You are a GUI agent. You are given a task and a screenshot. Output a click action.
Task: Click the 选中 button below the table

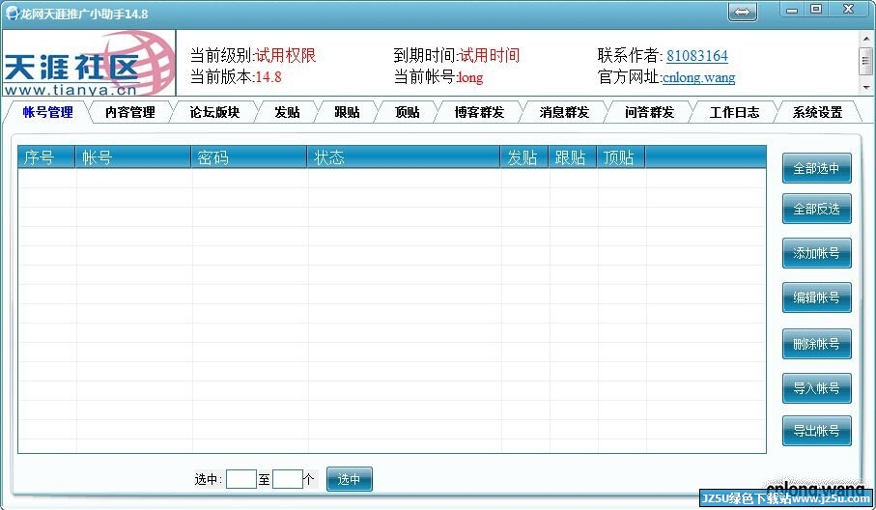tap(350, 479)
